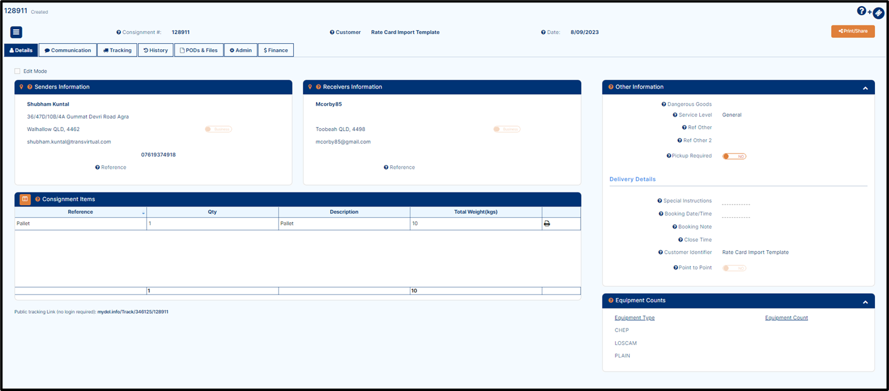This screenshot has height=391, width=889.
Task: Click help icon next to Customer label
Action: 332,32
